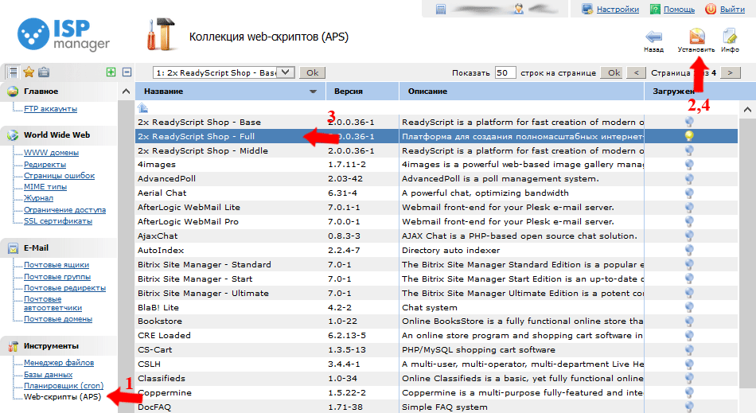756x413 pixels.
Task: Click Ok next to script dropdown
Action: click(313, 72)
